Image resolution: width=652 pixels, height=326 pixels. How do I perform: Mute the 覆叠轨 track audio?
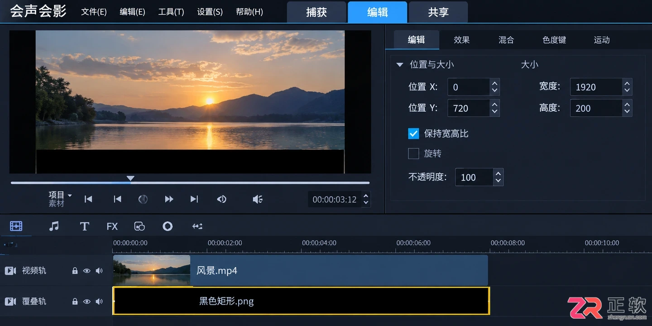coord(99,301)
